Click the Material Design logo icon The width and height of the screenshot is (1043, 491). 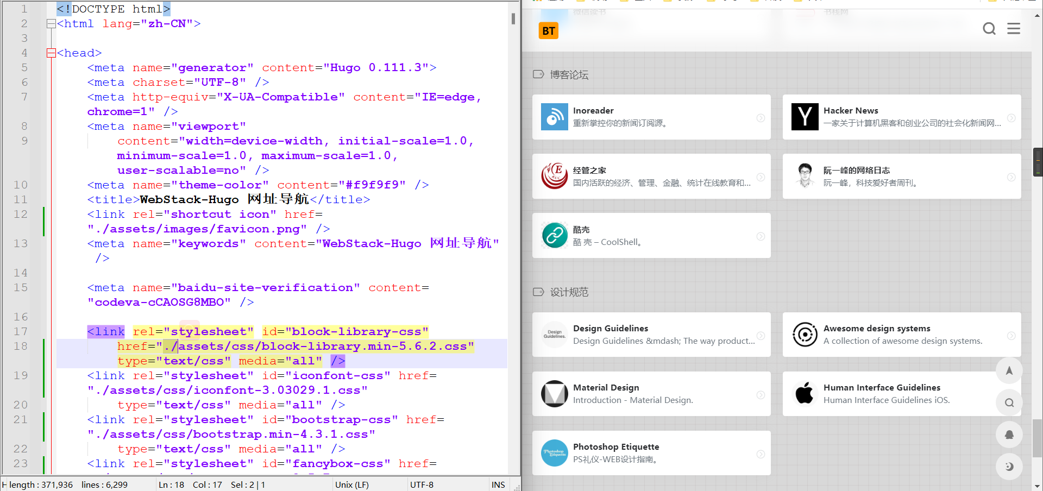555,393
